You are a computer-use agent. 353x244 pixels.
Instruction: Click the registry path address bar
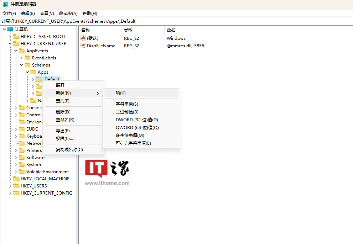177,21
